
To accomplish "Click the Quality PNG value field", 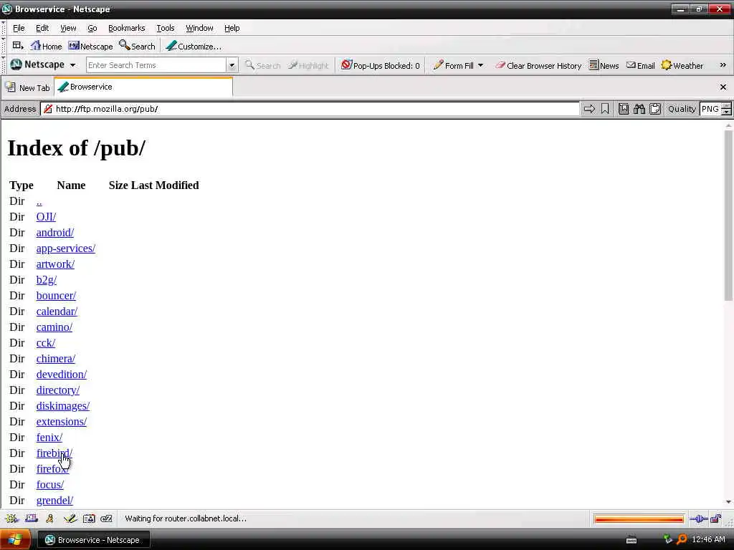I will [x=710, y=109].
